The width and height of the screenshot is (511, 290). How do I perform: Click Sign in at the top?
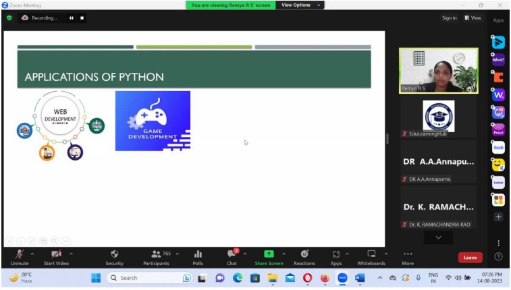coord(449,18)
